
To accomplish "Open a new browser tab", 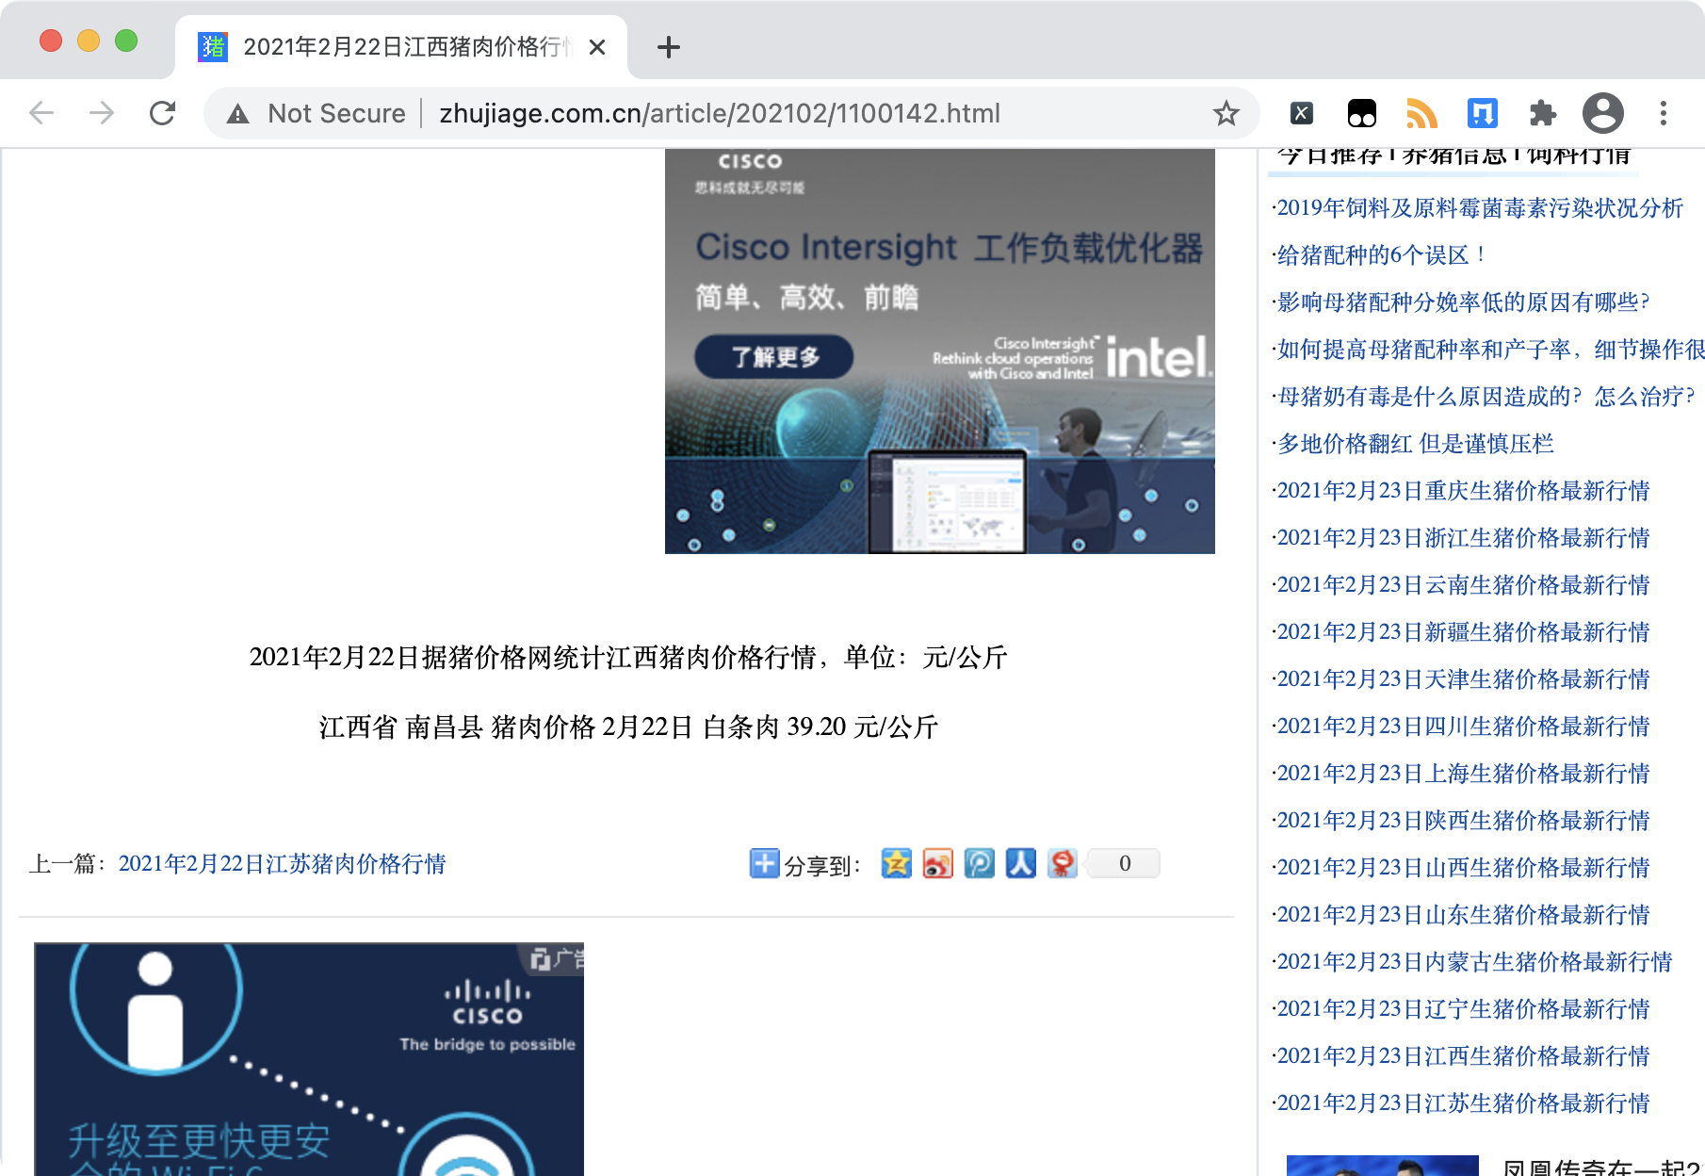I will tap(668, 47).
